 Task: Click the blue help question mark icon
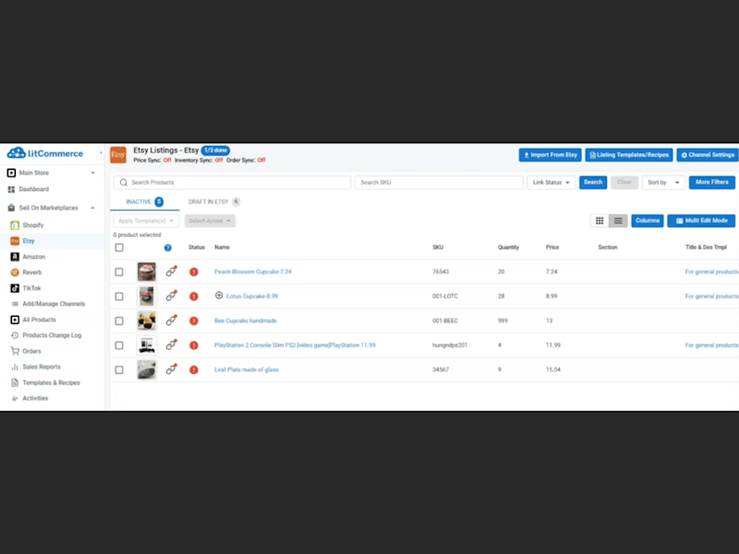(168, 247)
